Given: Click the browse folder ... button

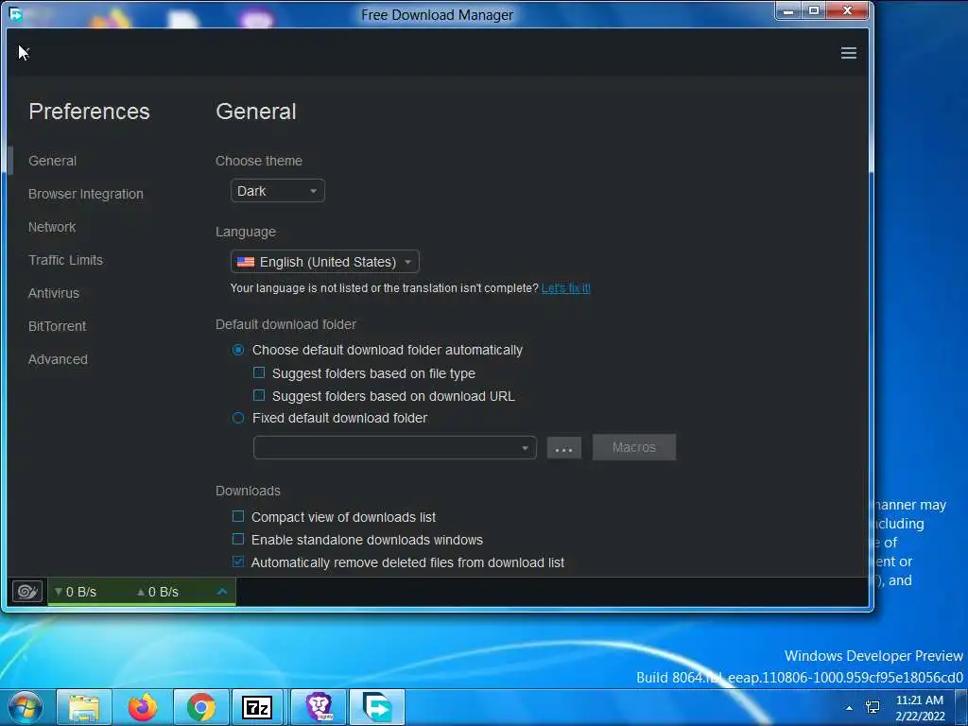Looking at the screenshot, I should click(x=563, y=448).
